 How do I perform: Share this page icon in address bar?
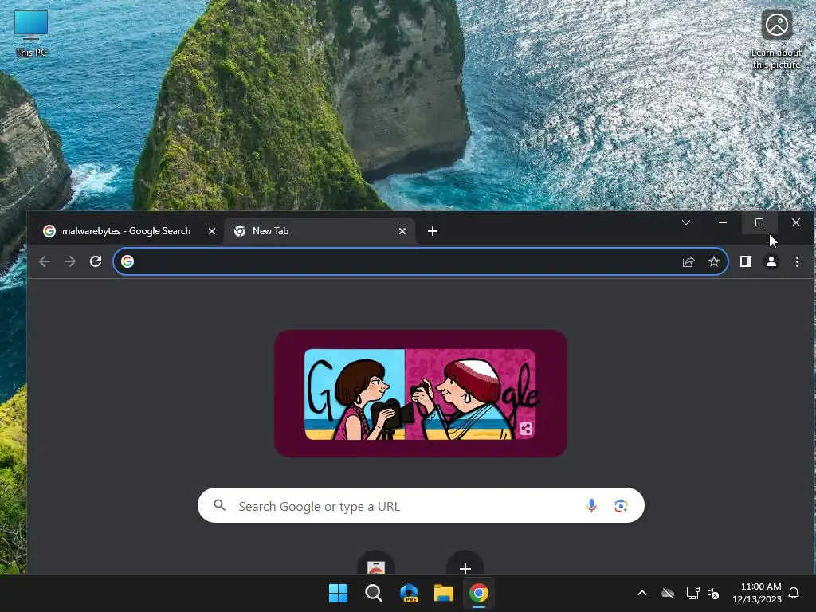[x=688, y=261]
